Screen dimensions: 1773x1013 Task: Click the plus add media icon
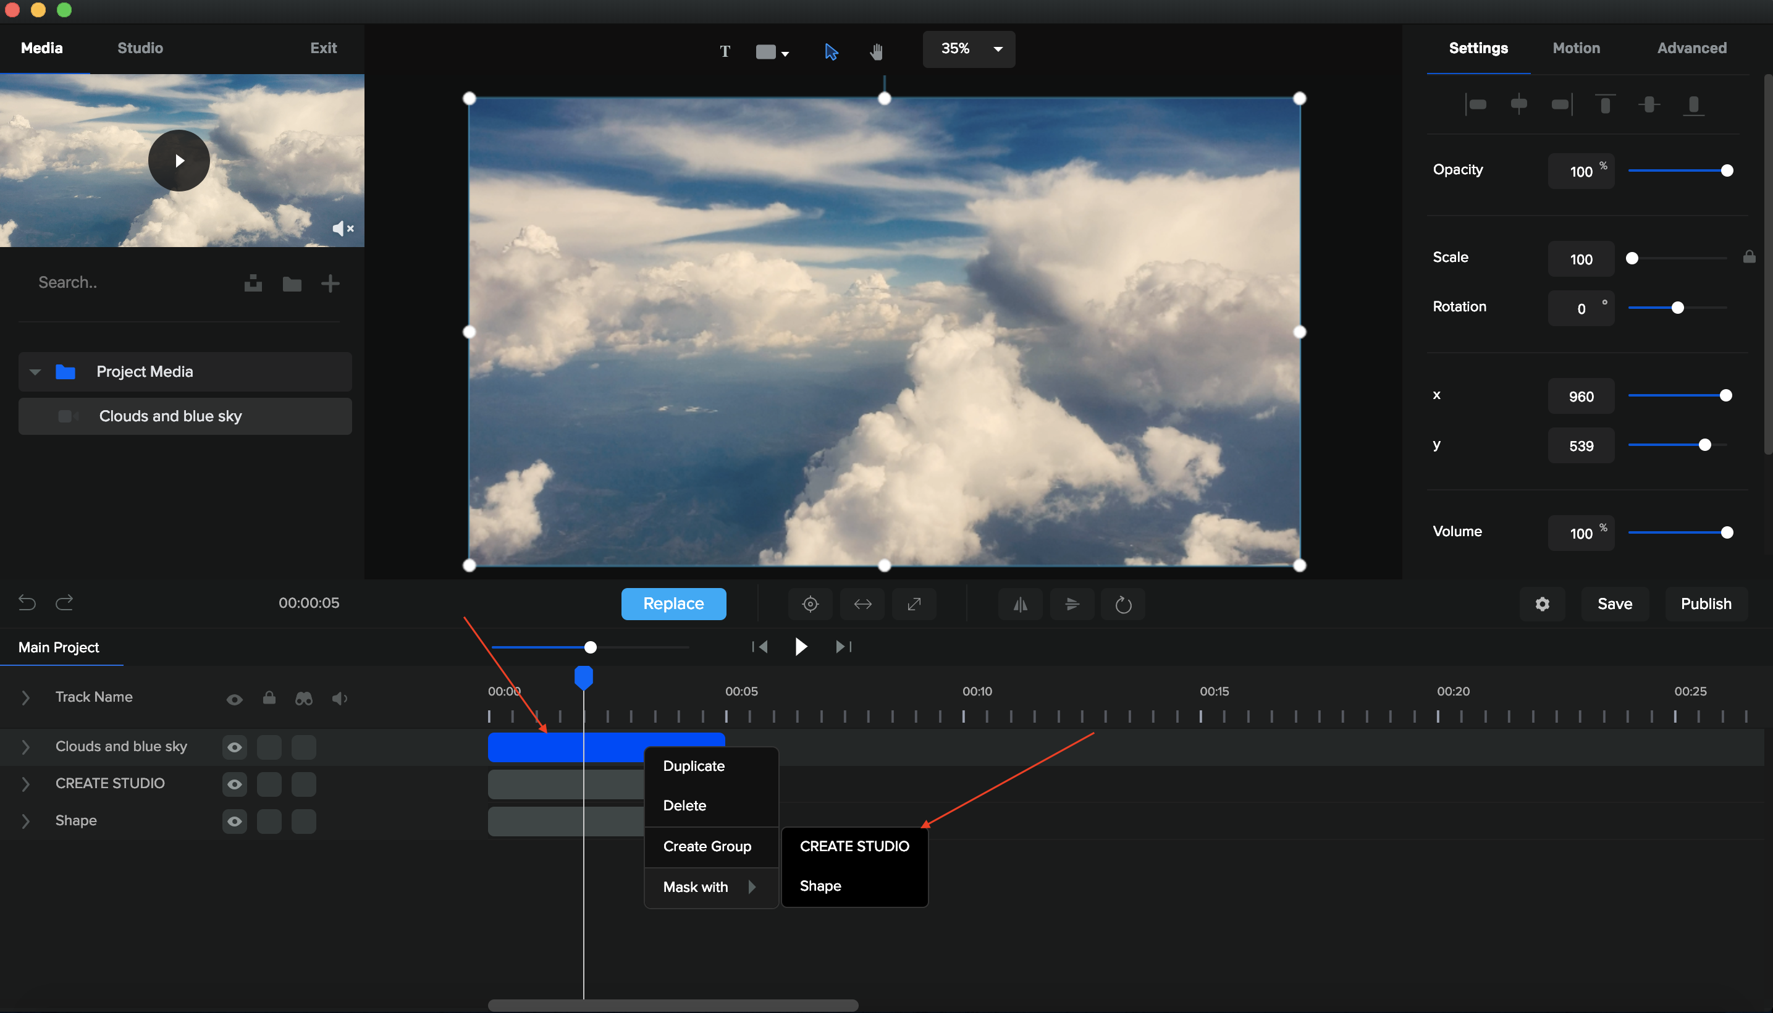[x=330, y=283]
